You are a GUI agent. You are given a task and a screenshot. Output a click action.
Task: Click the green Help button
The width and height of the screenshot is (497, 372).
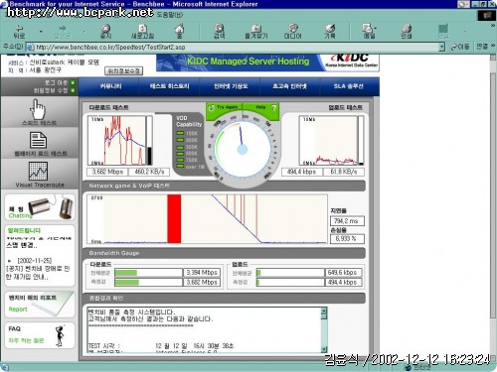261,108
